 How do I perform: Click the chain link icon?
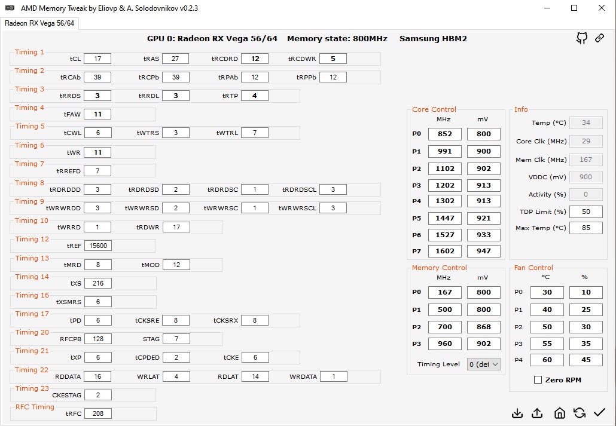coord(599,38)
